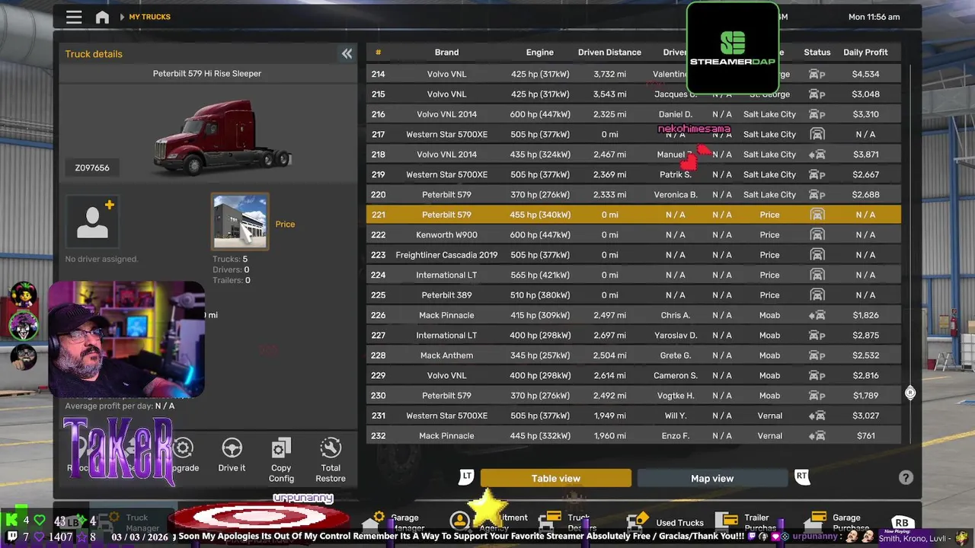Click status icon in highlighted row 221

(817, 215)
